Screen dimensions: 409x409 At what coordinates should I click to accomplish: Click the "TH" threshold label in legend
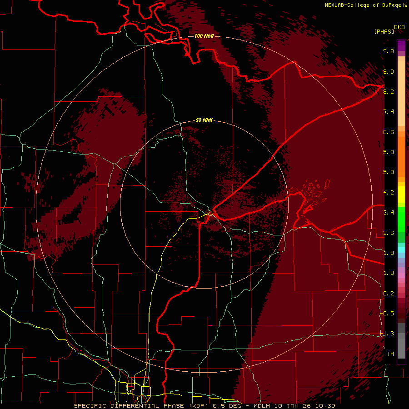coord(390,354)
